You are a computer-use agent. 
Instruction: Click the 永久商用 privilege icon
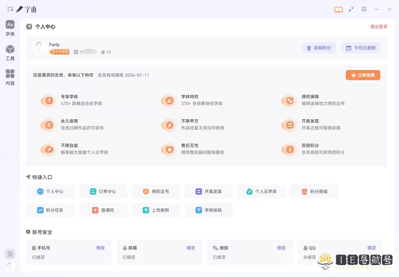coord(49,125)
